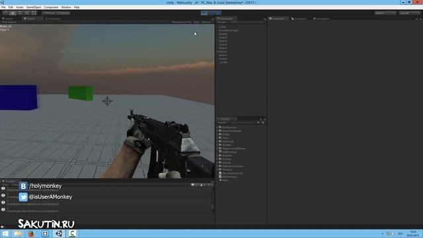Open the Assets menu
Screen dimensions: 423x238
click(x=19, y=7)
